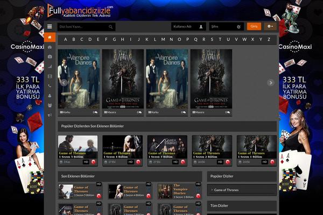This screenshot has width=323, height=215.
Task: Click comments icon on first Vampire Diaries poster
Action: (95, 112)
